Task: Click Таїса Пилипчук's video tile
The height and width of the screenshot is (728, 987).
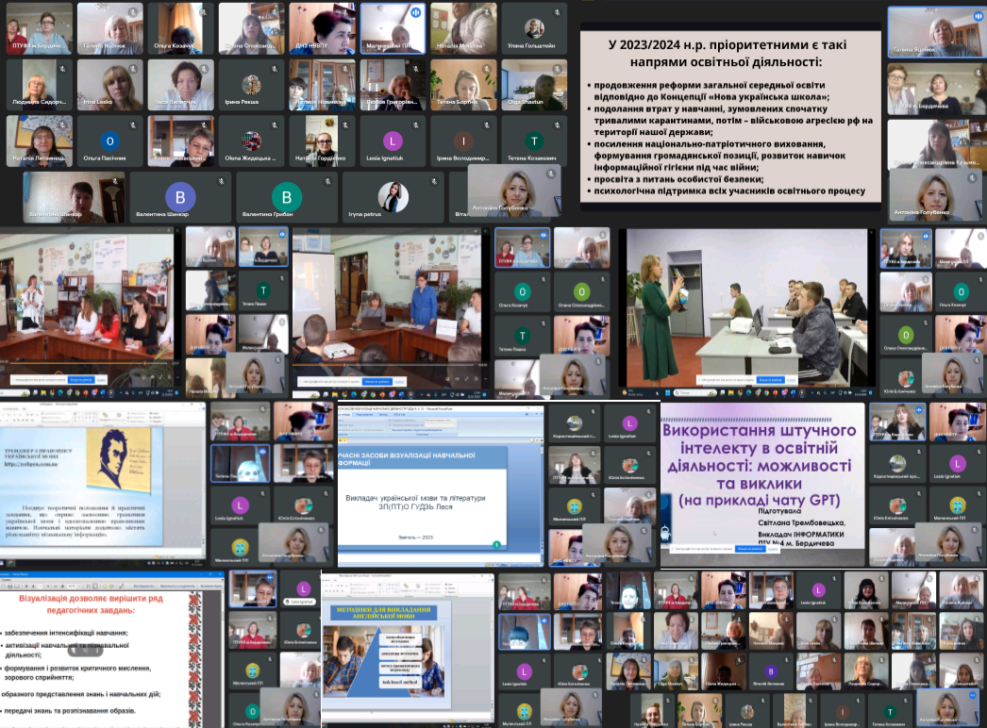Action: click(182, 85)
